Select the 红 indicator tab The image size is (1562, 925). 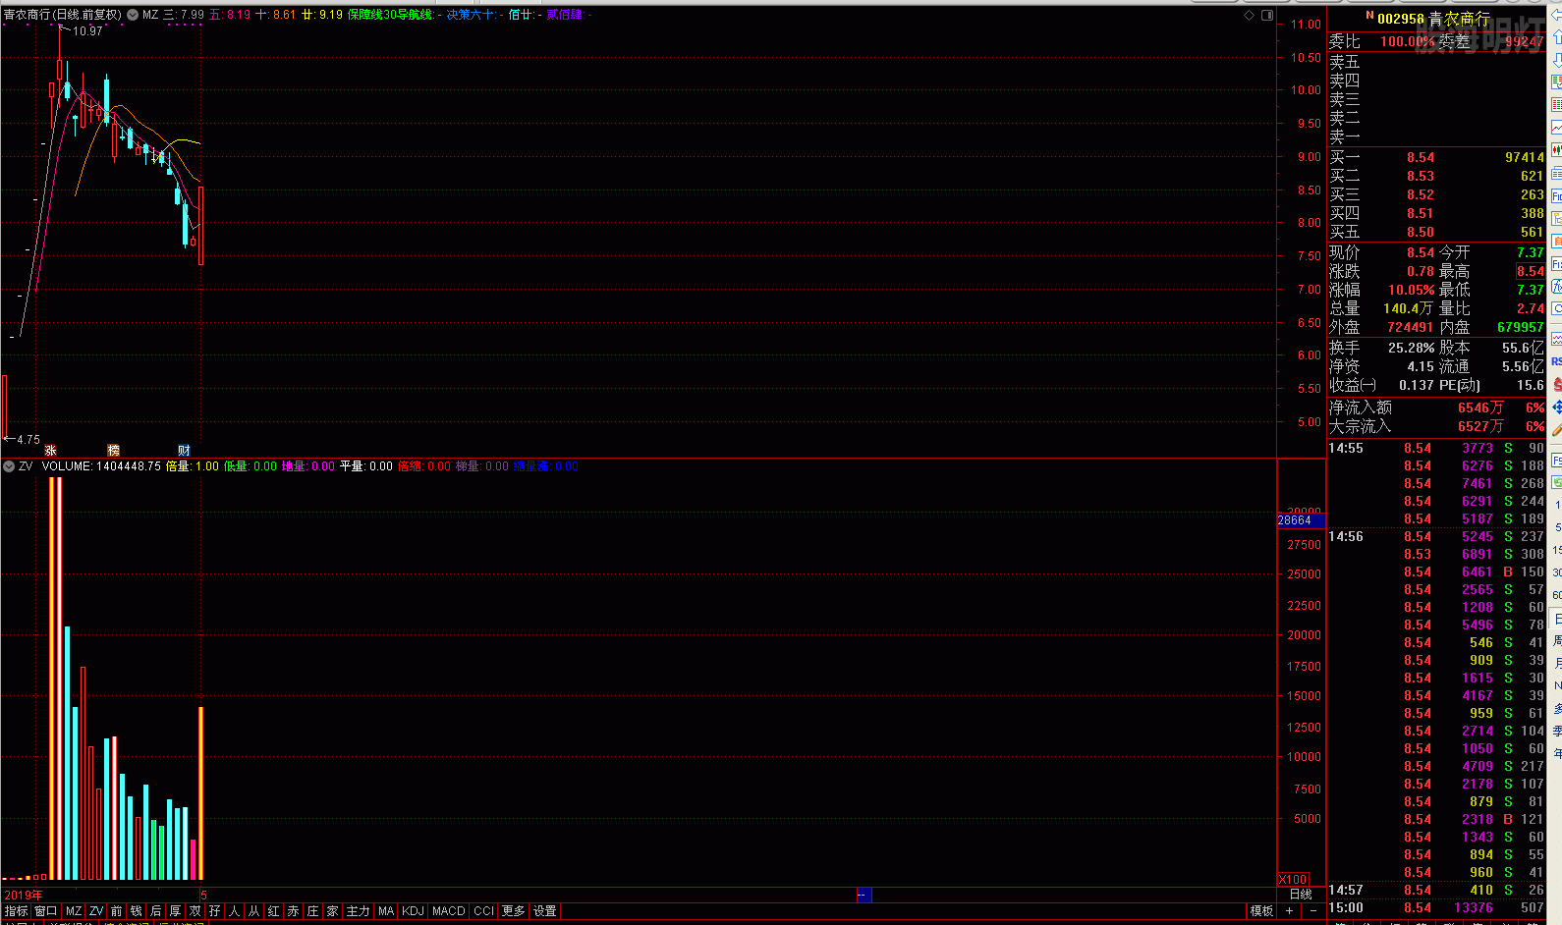pyautogui.click(x=273, y=911)
